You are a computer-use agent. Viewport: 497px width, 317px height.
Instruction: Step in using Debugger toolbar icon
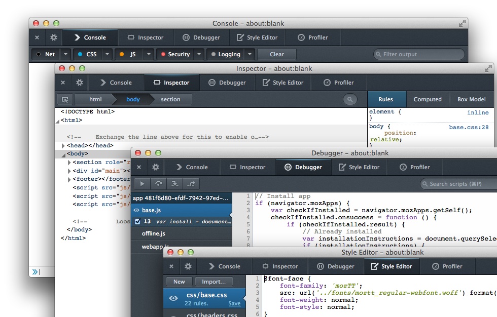pyautogui.click(x=174, y=184)
